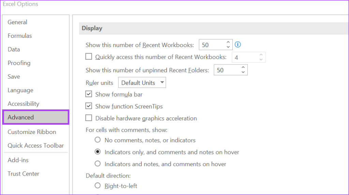Uncheck Show function ScreenTips
This screenshot has width=349, height=195.
click(89, 106)
